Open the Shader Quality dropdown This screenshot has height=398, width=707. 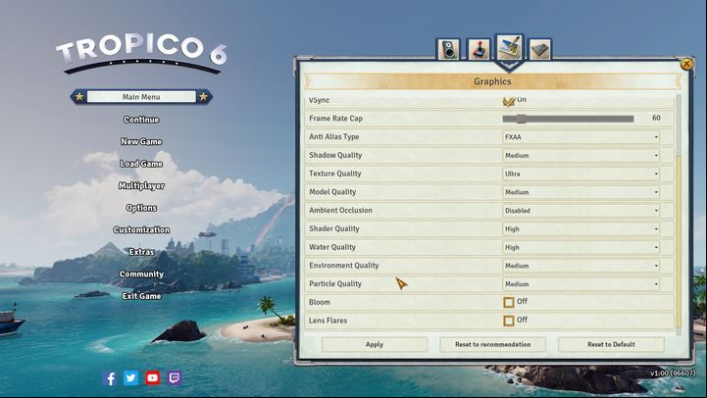(x=581, y=229)
